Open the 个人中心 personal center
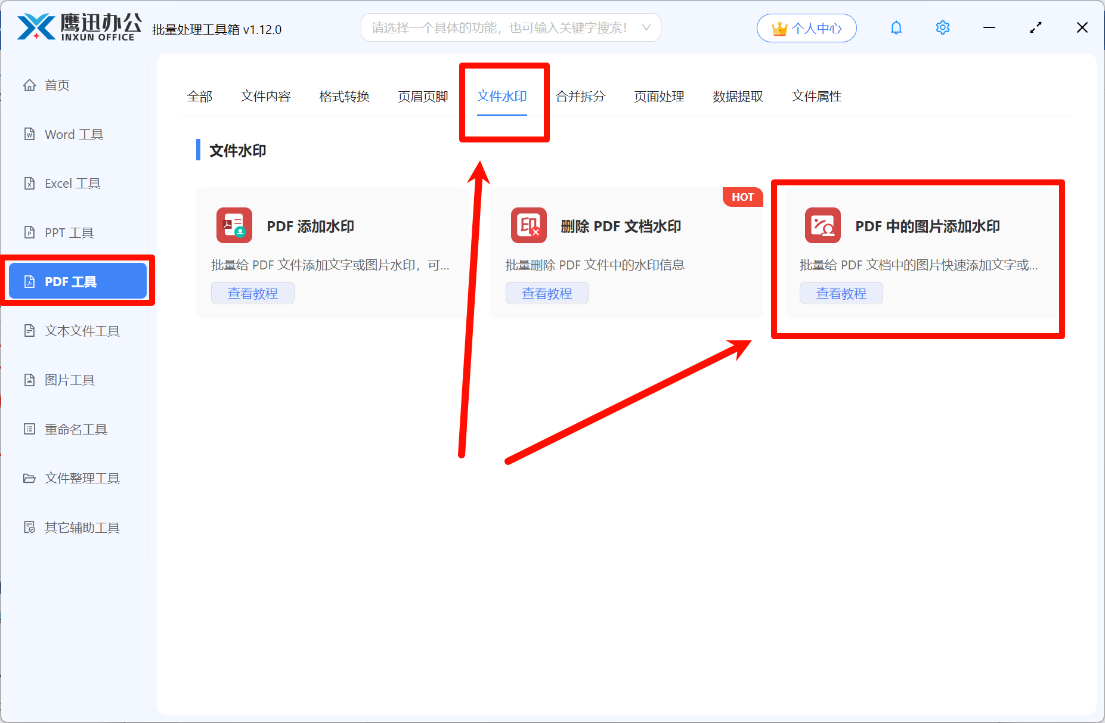 [806, 27]
